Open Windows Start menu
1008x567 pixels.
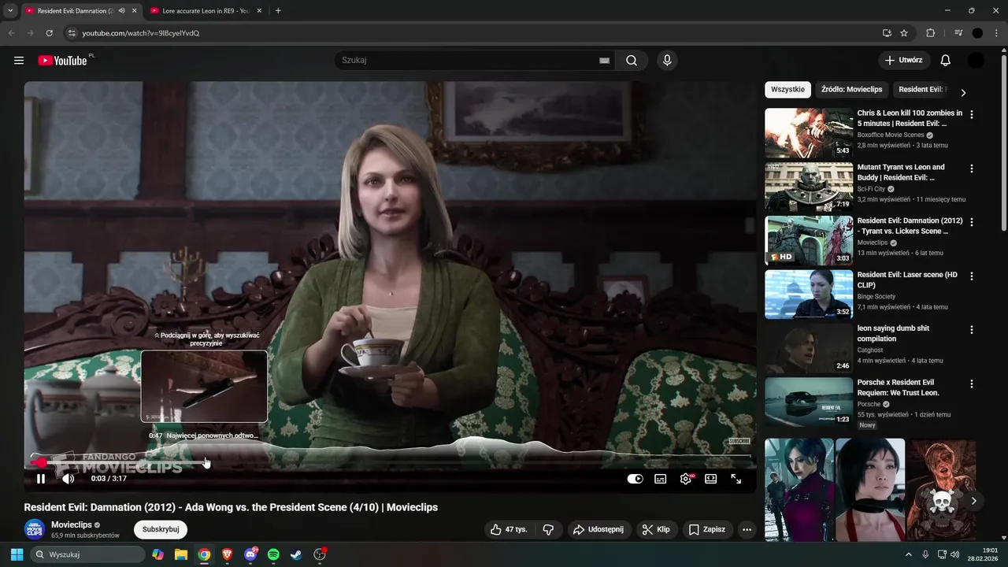(17, 554)
